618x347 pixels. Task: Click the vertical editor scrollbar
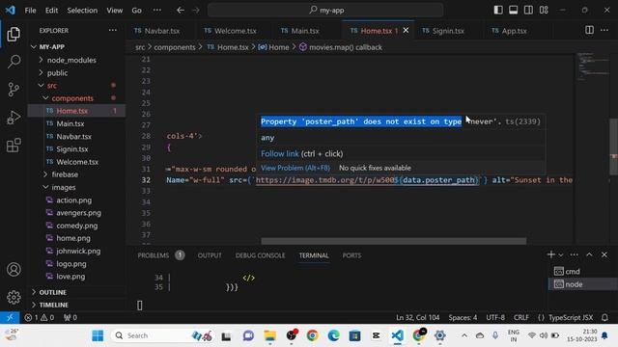pos(614,147)
